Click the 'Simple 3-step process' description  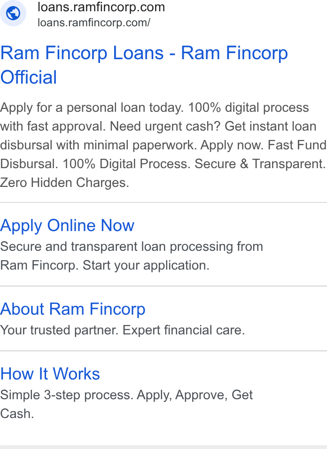(67, 395)
